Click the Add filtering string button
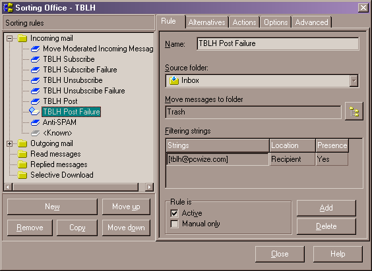This screenshot has height=271, width=372. (x=326, y=208)
